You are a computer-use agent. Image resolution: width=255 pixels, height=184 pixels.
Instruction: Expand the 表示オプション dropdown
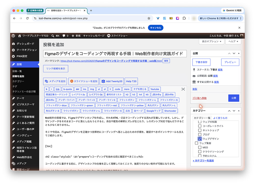pyautogui.click(x=211, y=41)
